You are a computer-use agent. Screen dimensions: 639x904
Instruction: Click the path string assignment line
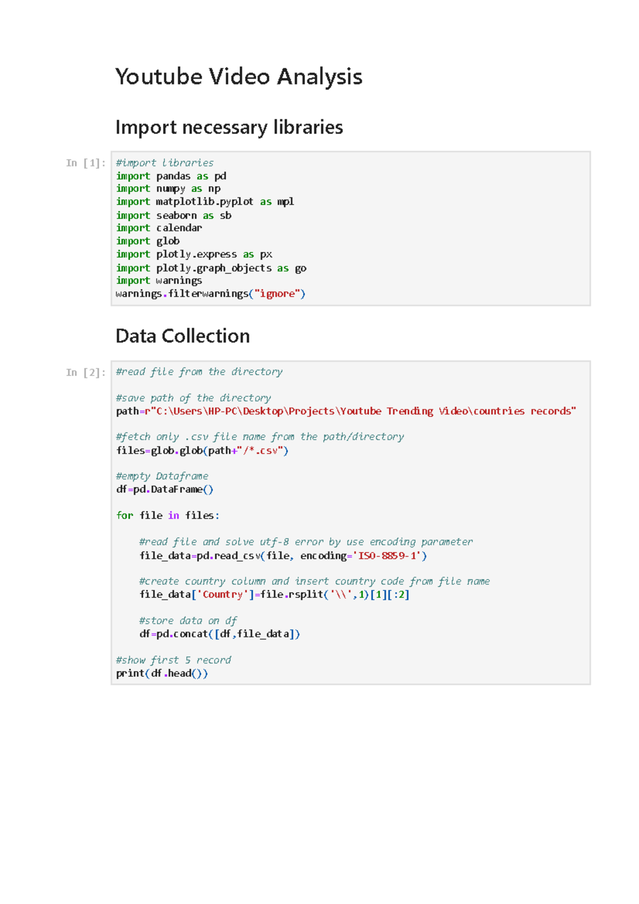point(346,411)
